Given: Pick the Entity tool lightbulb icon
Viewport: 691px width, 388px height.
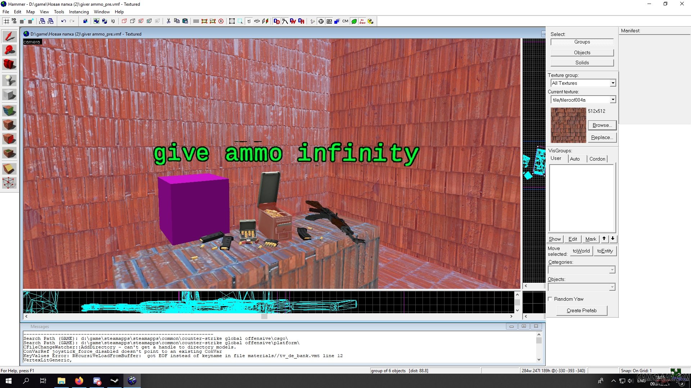Looking at the screenshot, I should coord(9,80).
